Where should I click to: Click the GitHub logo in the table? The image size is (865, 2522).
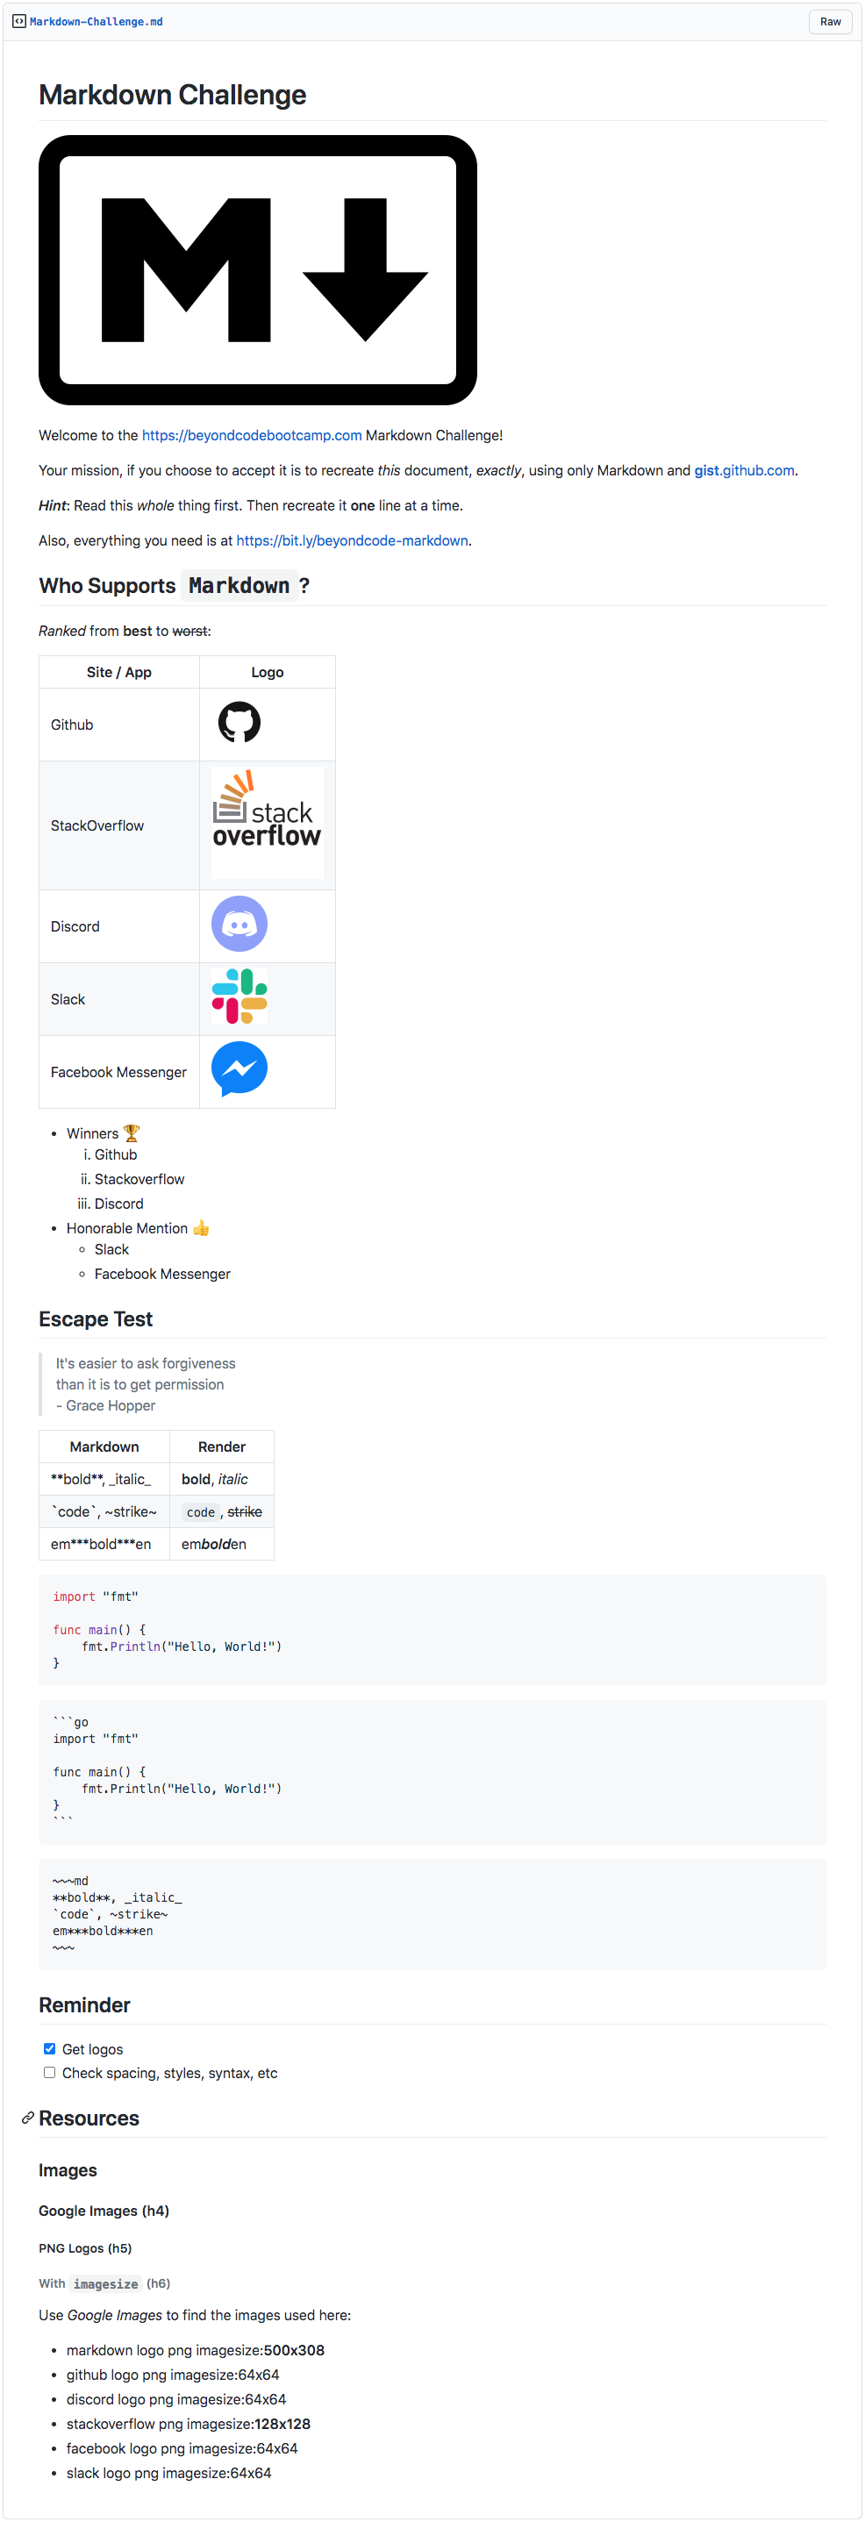238,724
